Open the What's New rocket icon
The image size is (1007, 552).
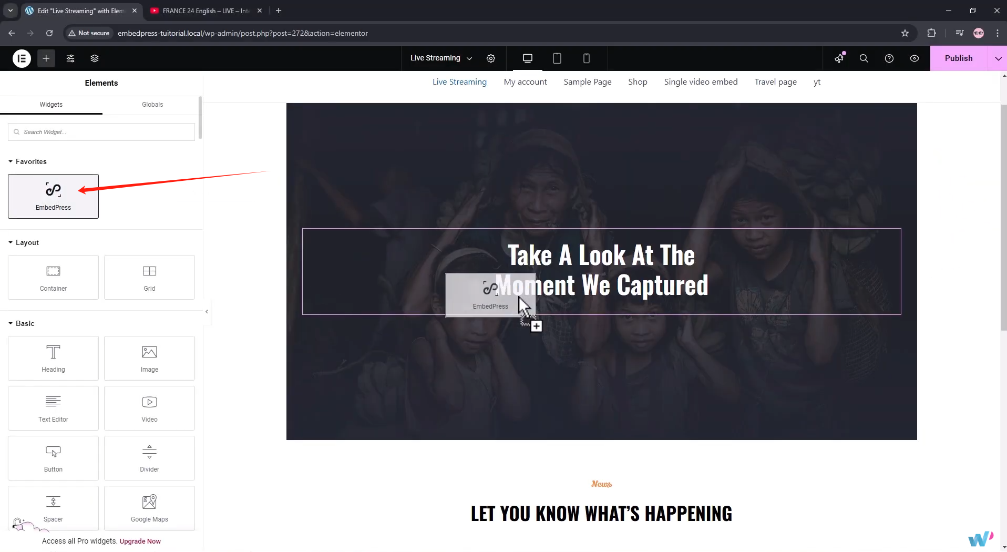839,58
